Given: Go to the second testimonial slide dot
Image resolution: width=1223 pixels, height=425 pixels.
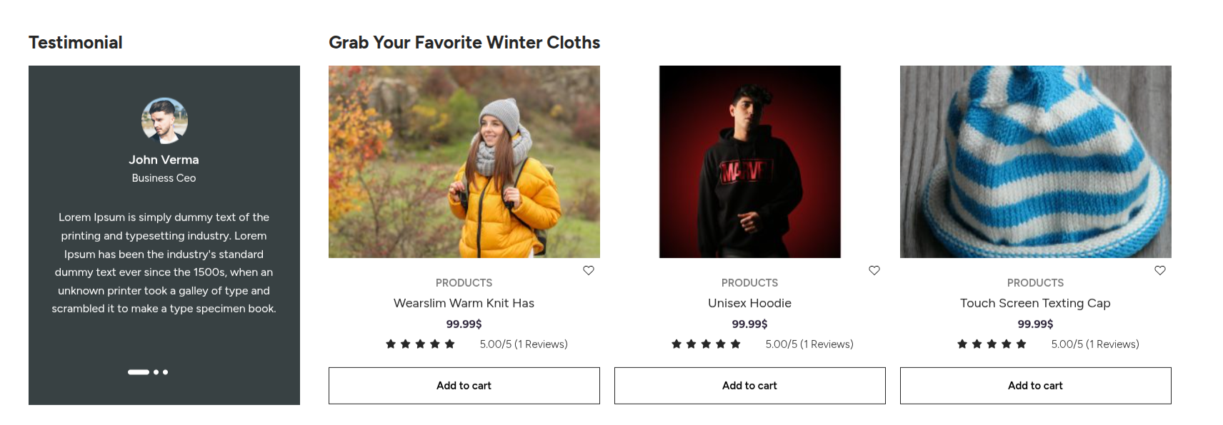Looking at the screenshot, I should click(x=156, y=372).
